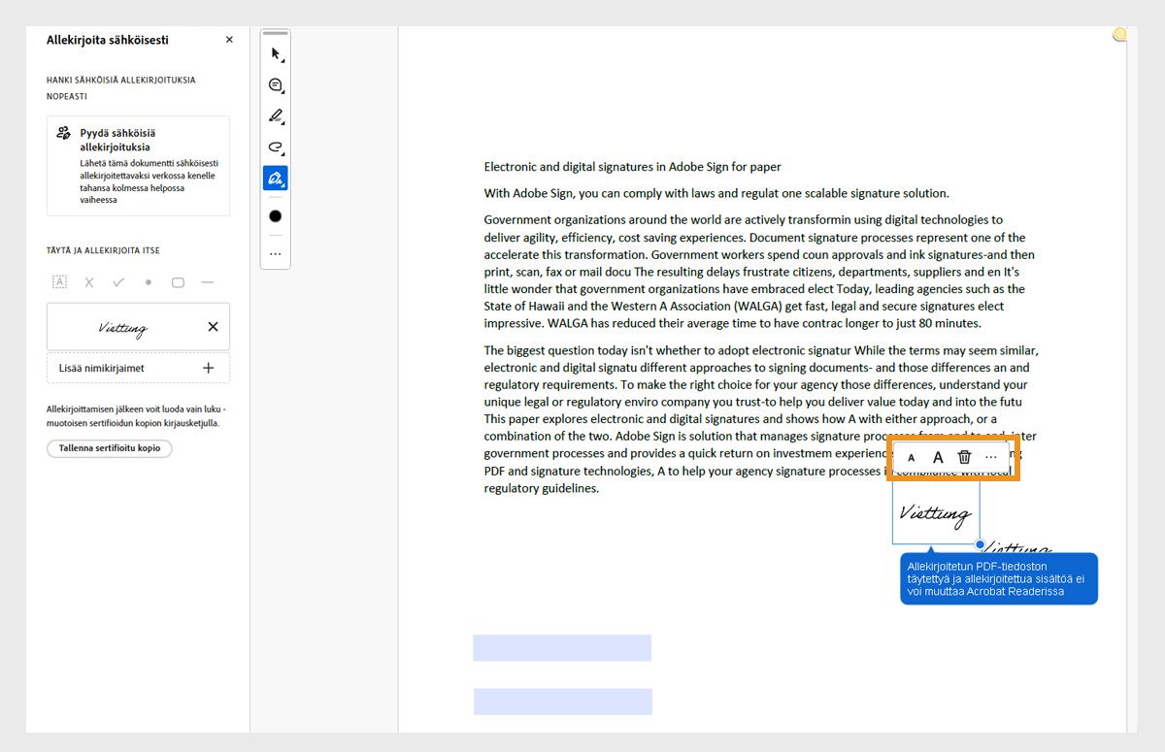Screen dimensions: 1165x752
Task: Click the plus icon beside Lisää nimikirjaimet
Action: (x=208, y=369)
